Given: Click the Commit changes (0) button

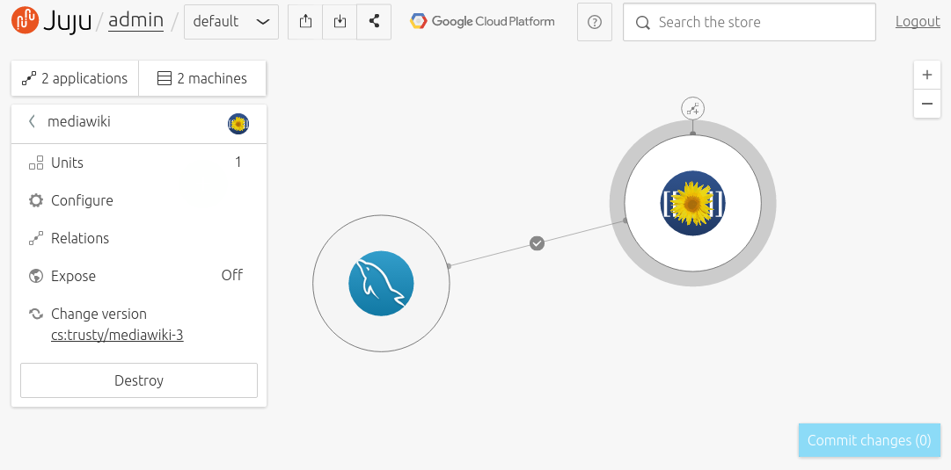Looking at the screenshot, I should 869,440.
